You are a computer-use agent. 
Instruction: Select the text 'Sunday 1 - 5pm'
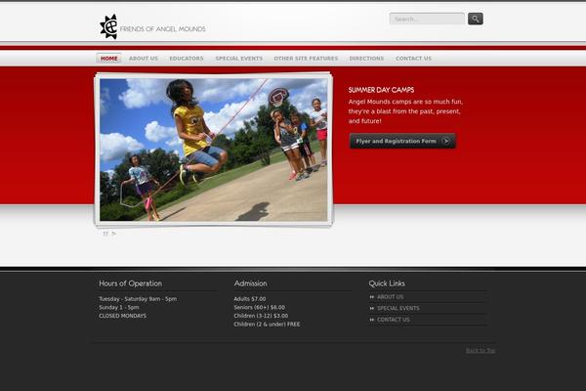pos(119,307)
